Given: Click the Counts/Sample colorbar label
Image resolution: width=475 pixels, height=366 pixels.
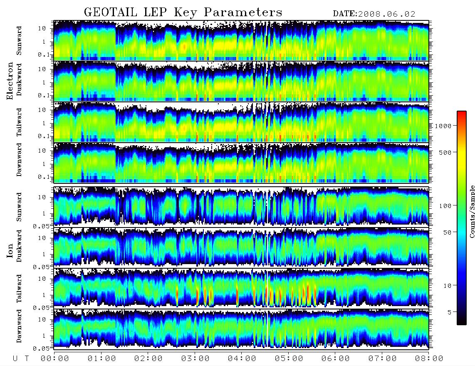Looking at the screenshot, I should click(472, 211).
